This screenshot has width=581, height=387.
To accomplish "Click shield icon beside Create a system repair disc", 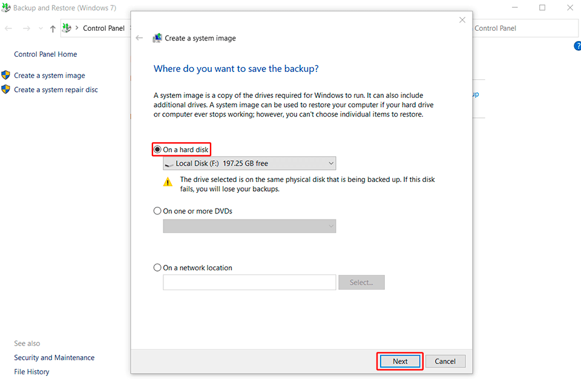I will pyautogui.click(x=5, y=89).
